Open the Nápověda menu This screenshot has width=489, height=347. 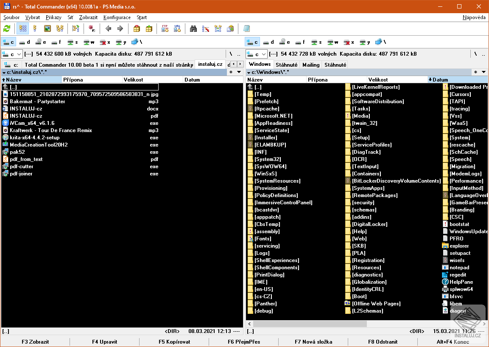click(474, 17)
